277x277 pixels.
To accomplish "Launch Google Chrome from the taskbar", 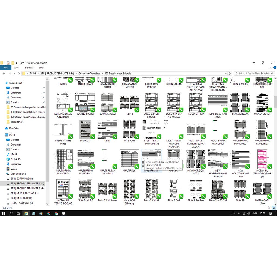I will (x=49, y=213).
